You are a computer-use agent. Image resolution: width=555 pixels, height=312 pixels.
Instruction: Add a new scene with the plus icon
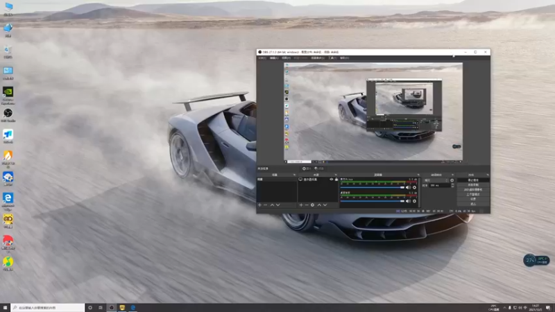click(259, 205)
